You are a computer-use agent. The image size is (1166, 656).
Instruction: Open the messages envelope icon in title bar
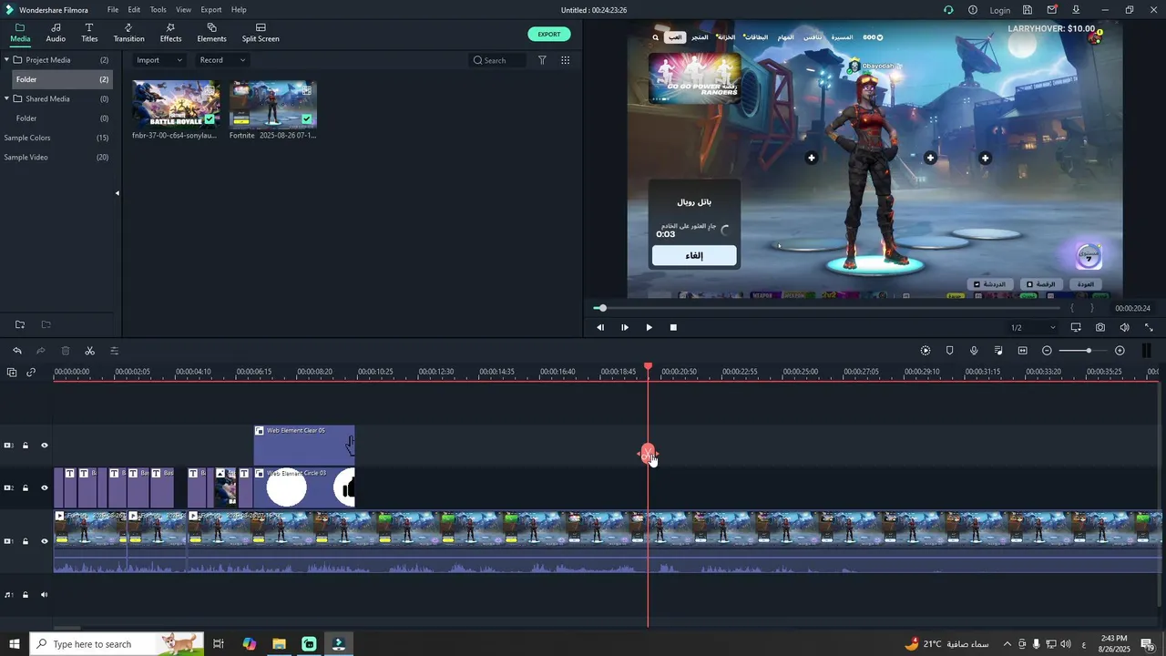[1052, 10]
